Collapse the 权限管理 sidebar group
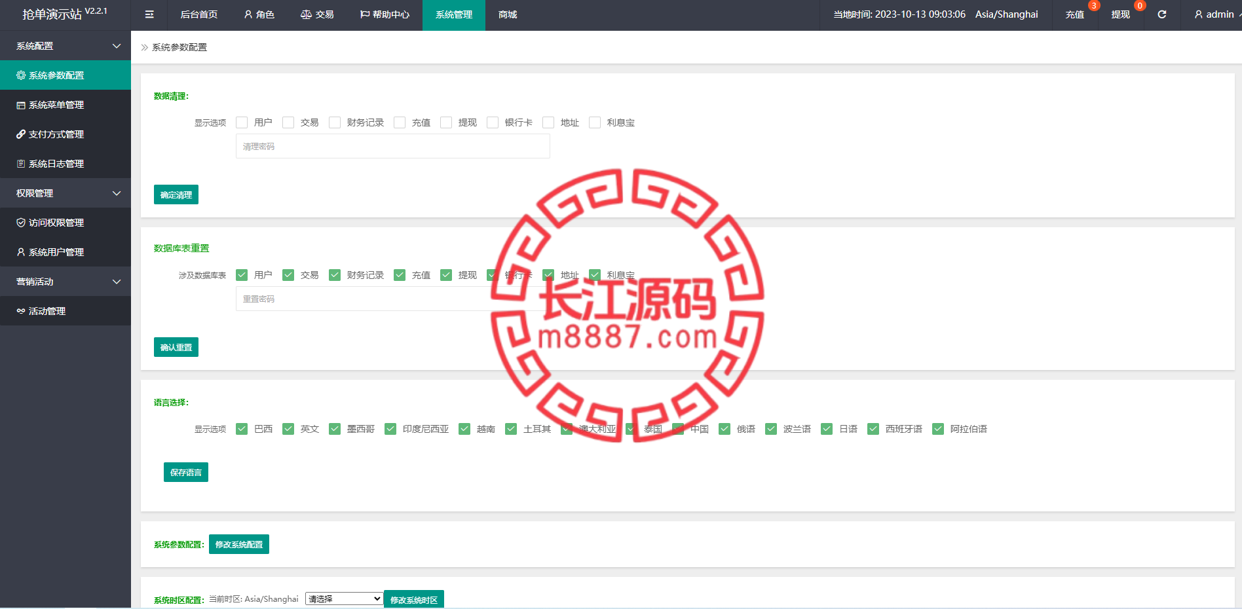The image size is (1242, 609). [66, 193]
